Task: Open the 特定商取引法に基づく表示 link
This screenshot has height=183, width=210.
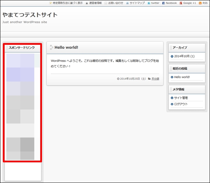Action: [68, 3]
